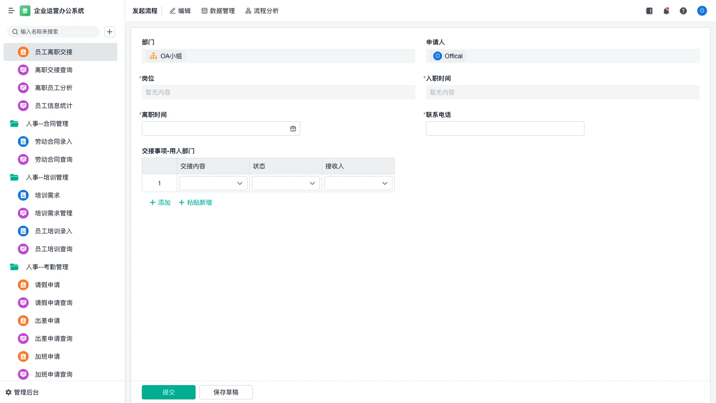Collapse the 人事--培训管理 folder

coord(14,177)
